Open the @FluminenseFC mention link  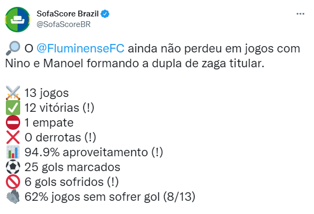pyautogui.click(x=80, y=49)
